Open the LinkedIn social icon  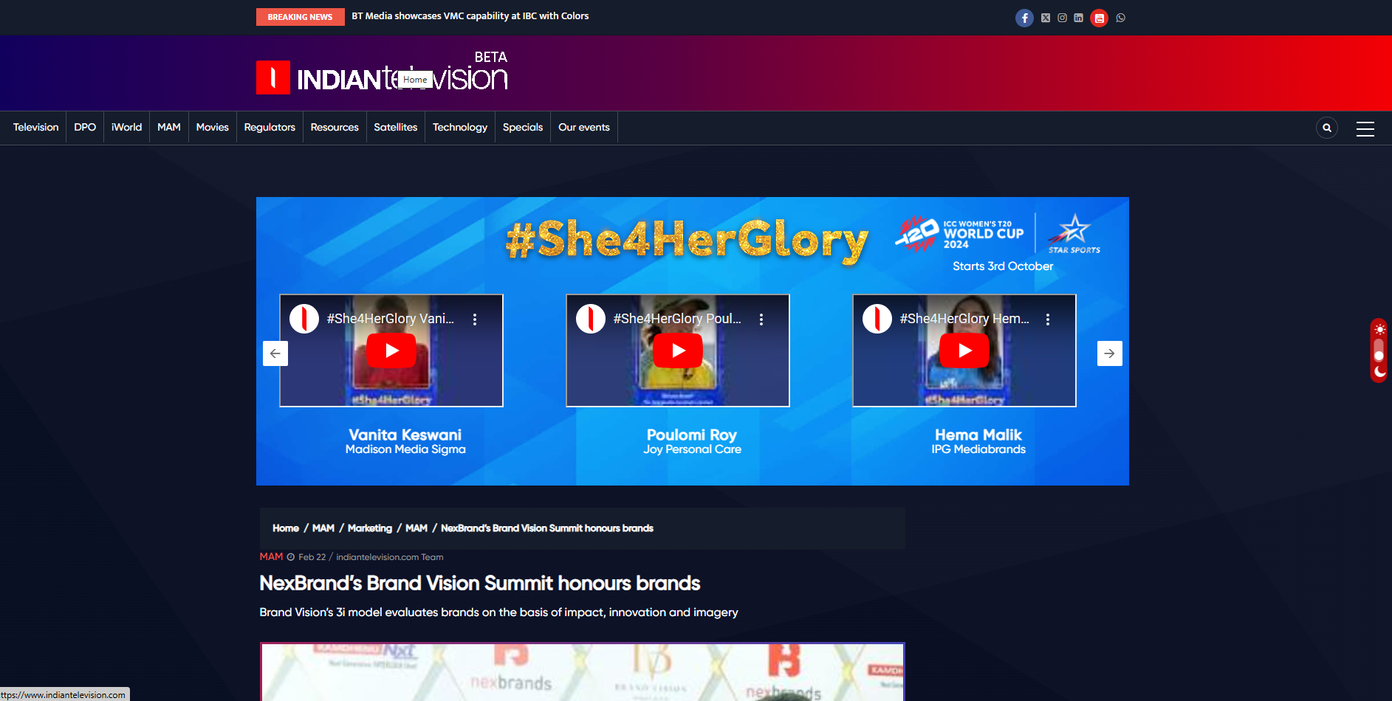tap(1079, 18)
